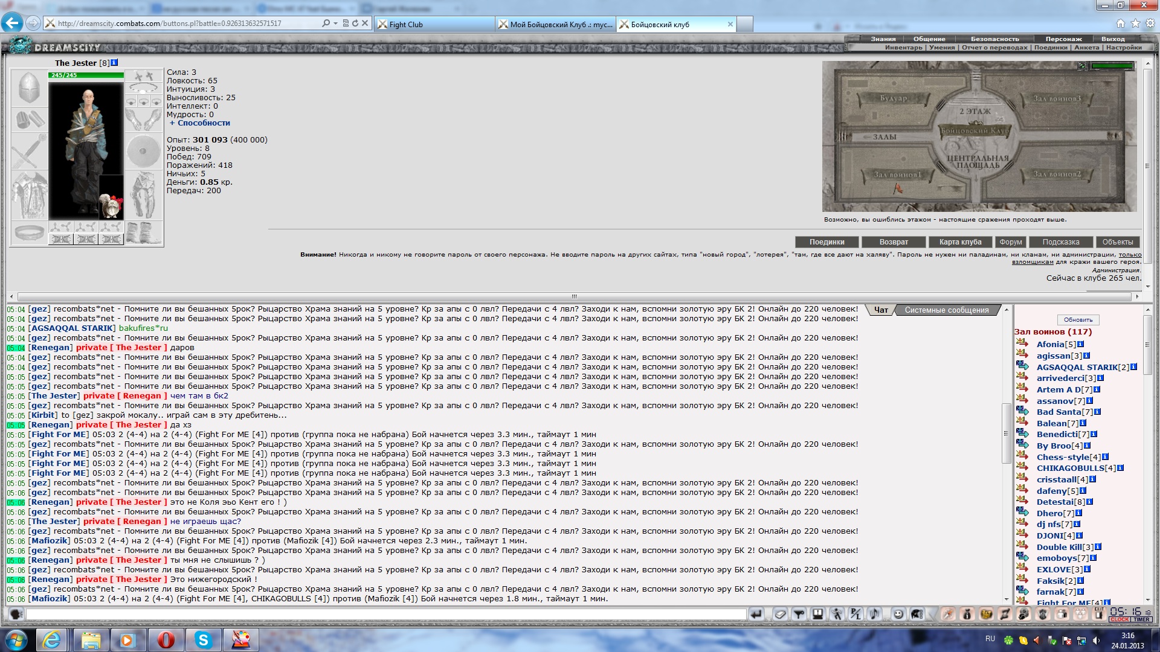The width and height of the screenshot is (1160, 652).
Task: Switch to the Системные сообщения tab
Action: tap(947, 310)
